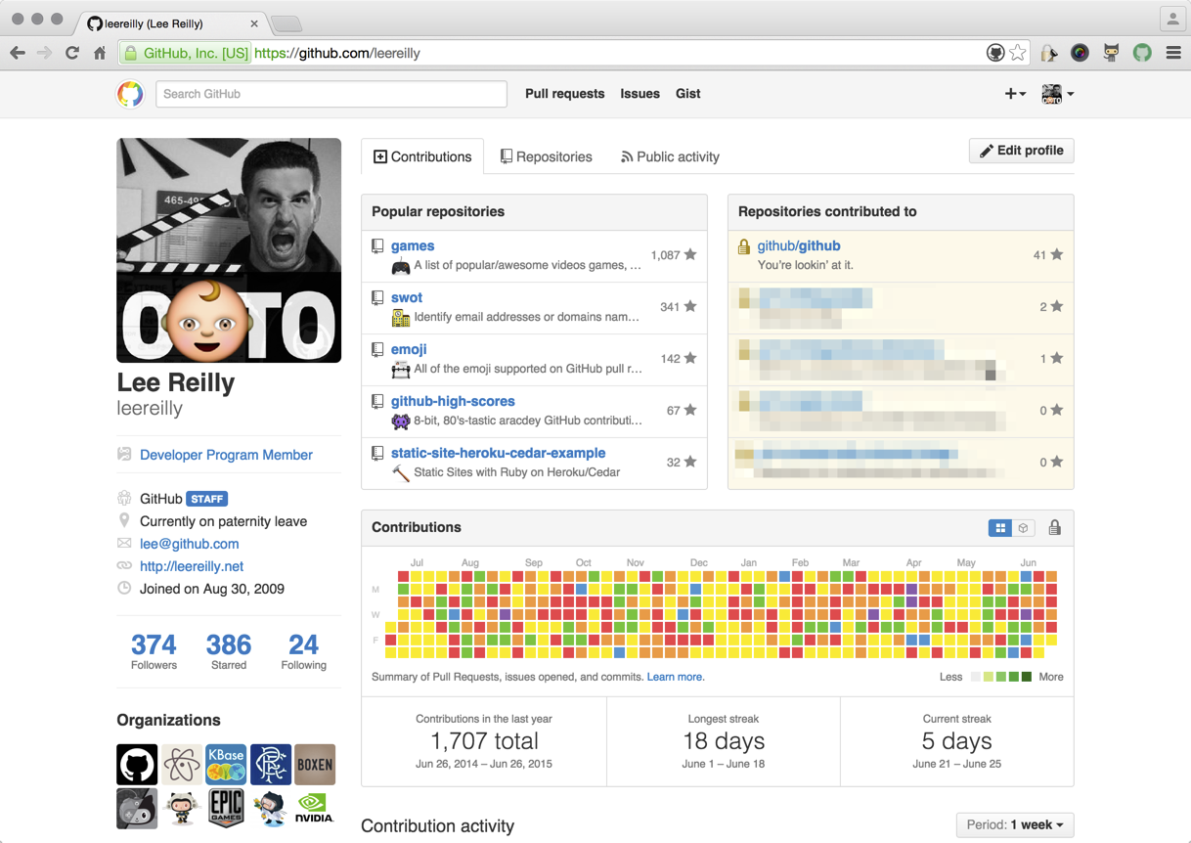1191x843 pixels.
Task: Switch to the isometric cube calendar view
Action: pyautogui.click(x=1024, y=528)
